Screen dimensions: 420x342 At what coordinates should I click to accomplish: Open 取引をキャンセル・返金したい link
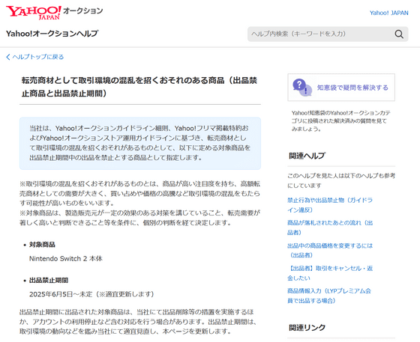330,273
